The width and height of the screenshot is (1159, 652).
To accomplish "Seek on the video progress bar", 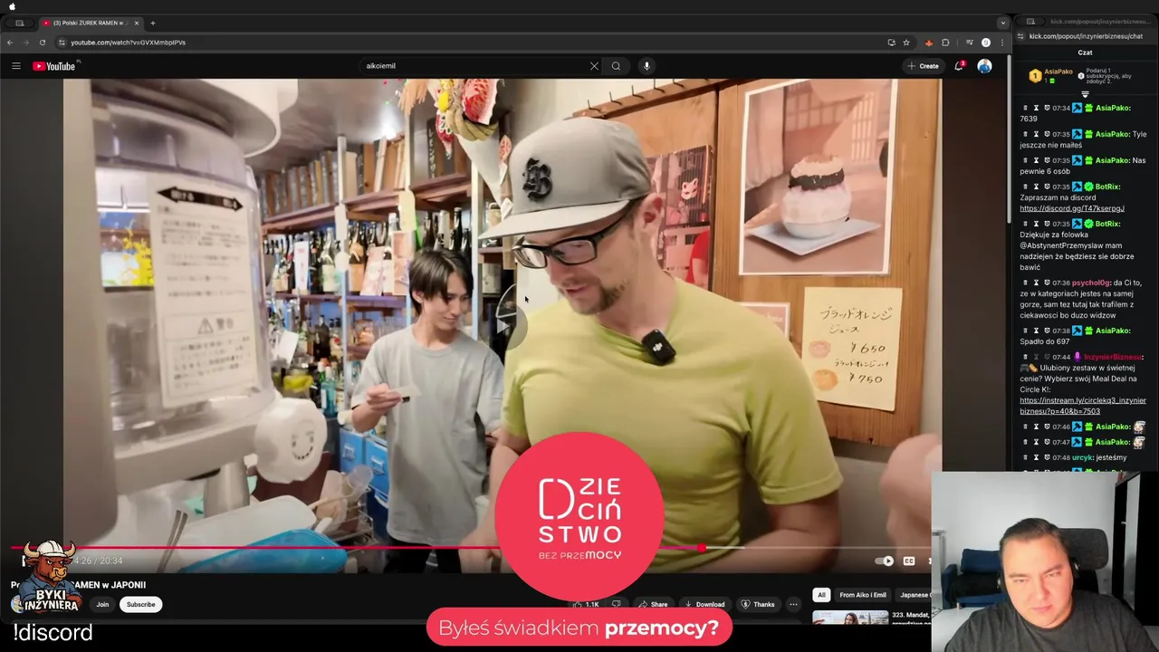I will pyautogui.click(x=471, y=548).
